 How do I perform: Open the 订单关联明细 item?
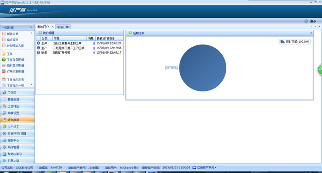coord(15,72)
